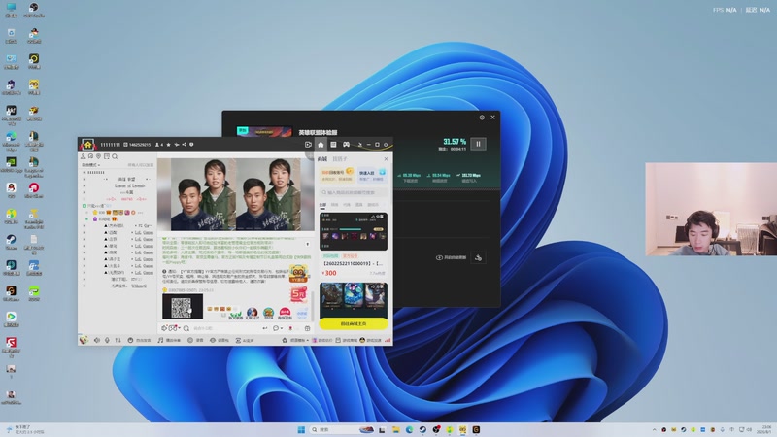777x437 pixels.
Task: Click the League of Legends channel row
Action: [130, 185]
